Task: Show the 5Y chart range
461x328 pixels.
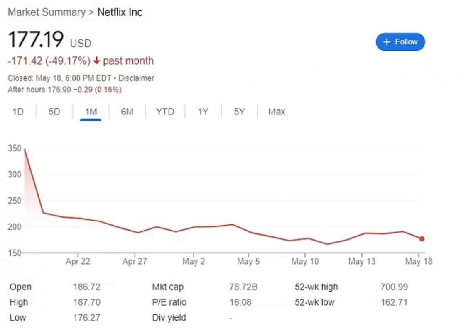Action: point(239,112)
